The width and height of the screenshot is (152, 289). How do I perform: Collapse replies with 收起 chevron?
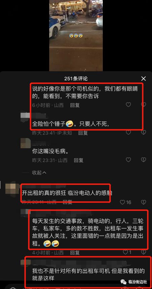coord(39,173)
